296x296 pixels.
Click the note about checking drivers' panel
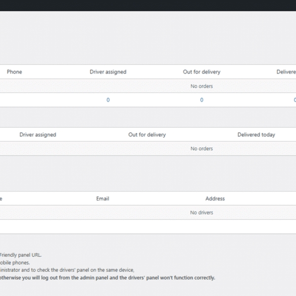pyautogui.click(x=67, y=270)
